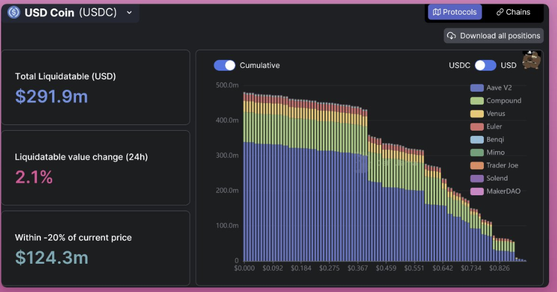Click the $291.9m total liquidatable value
Image resolution: width=557 pixels, height=292 pixels.
coord(52,96)
